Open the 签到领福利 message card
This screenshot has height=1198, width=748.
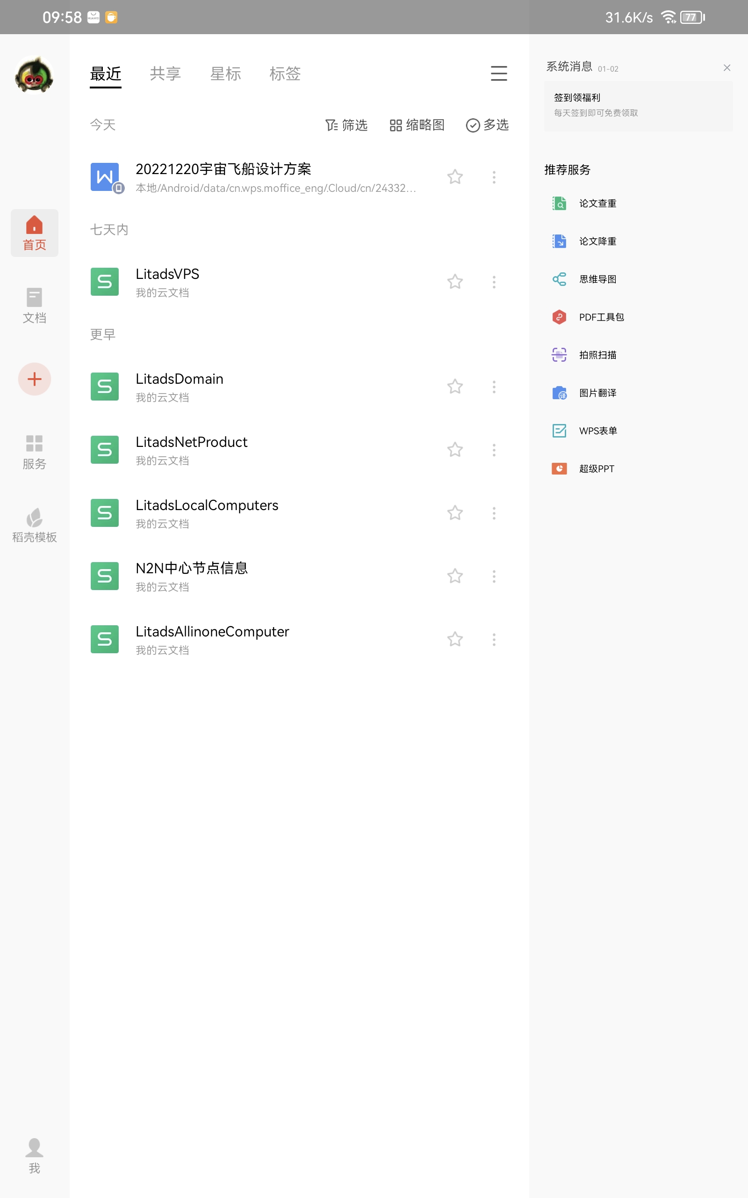point(638,106)
